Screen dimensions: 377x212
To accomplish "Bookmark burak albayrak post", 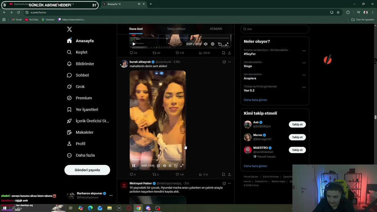I will click(x=223, y=175).
